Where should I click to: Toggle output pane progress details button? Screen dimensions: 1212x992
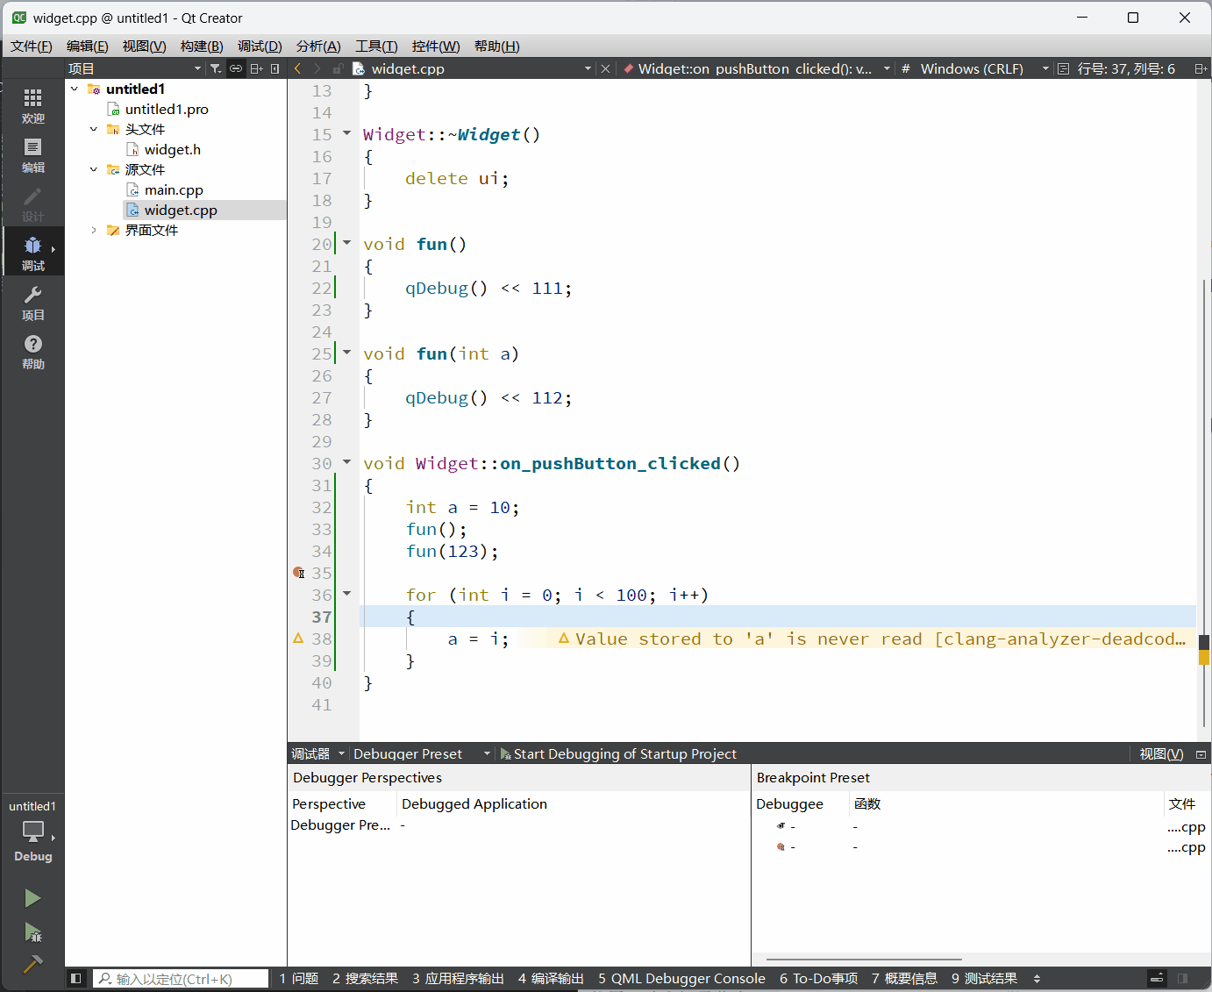point(1157,979)
